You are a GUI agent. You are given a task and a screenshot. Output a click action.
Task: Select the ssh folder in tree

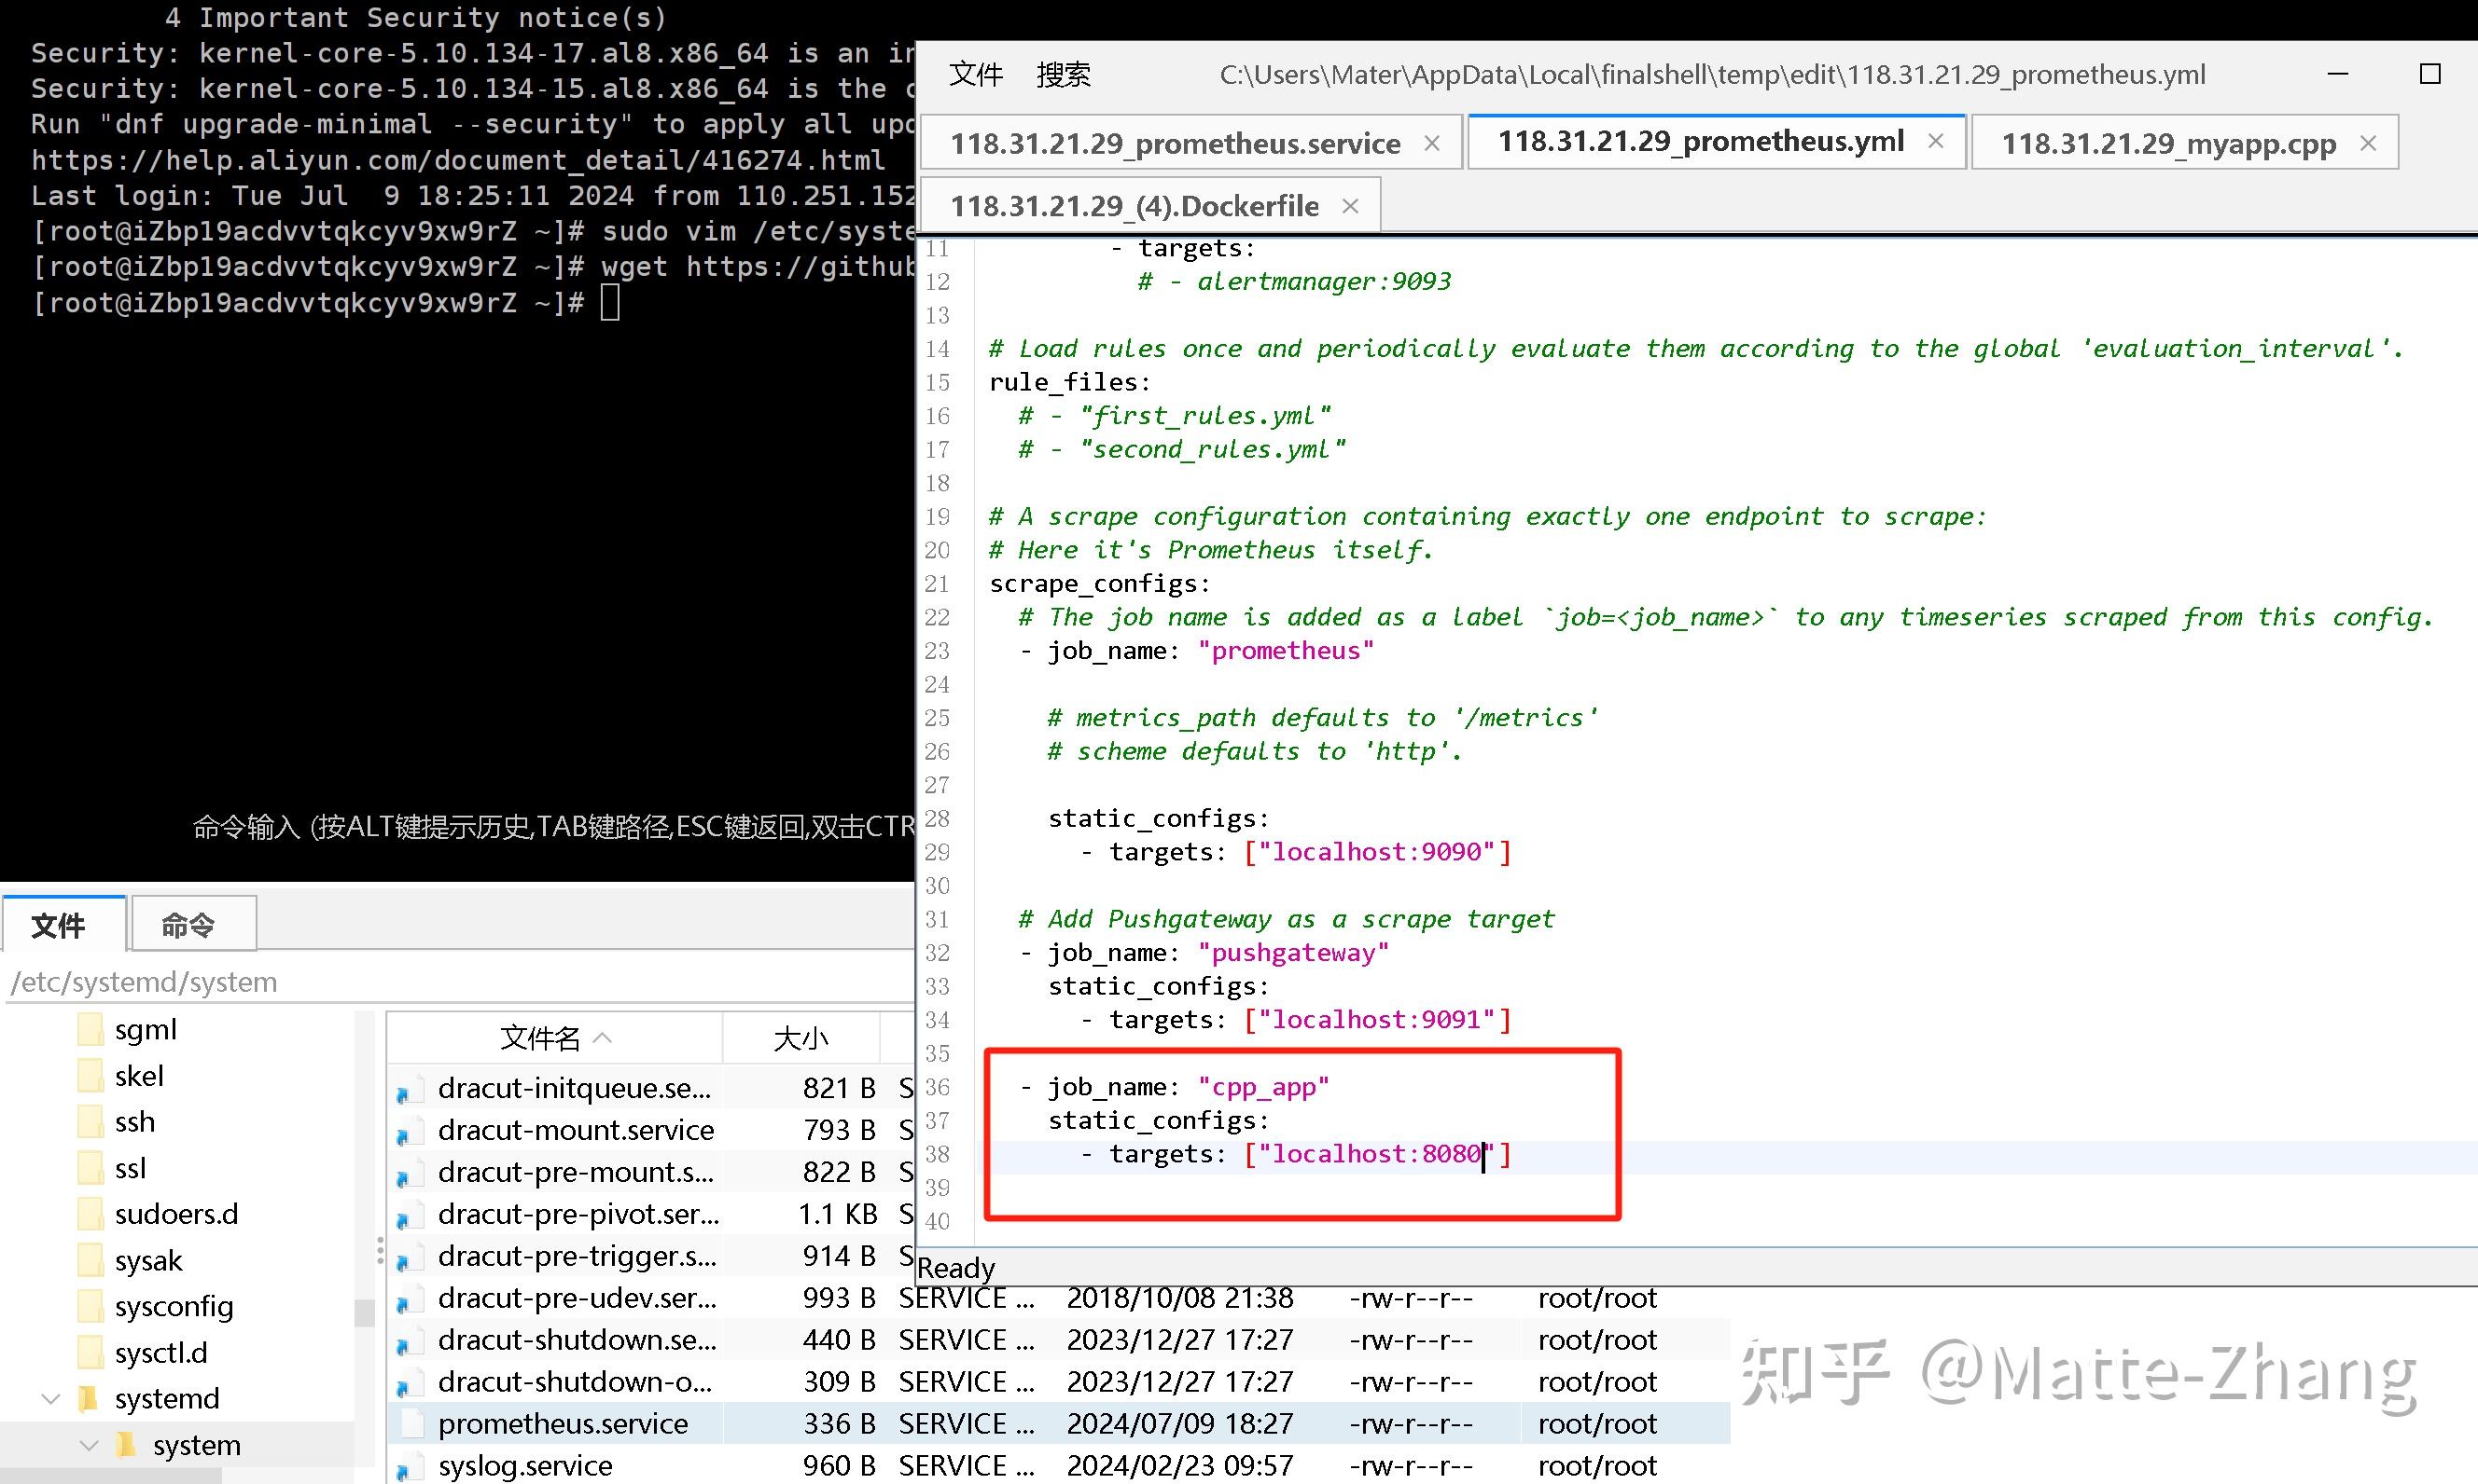135,1122
